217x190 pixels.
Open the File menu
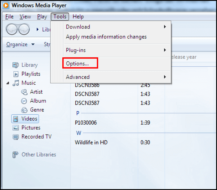[9, 17]
